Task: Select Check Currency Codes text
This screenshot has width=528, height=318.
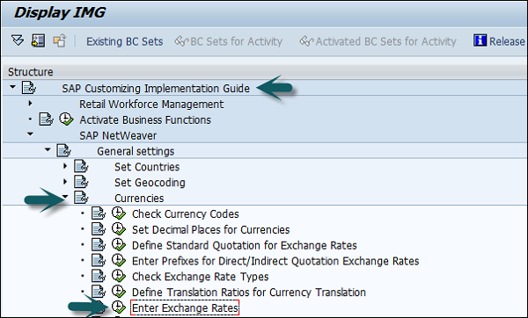Action: (185, 214)
